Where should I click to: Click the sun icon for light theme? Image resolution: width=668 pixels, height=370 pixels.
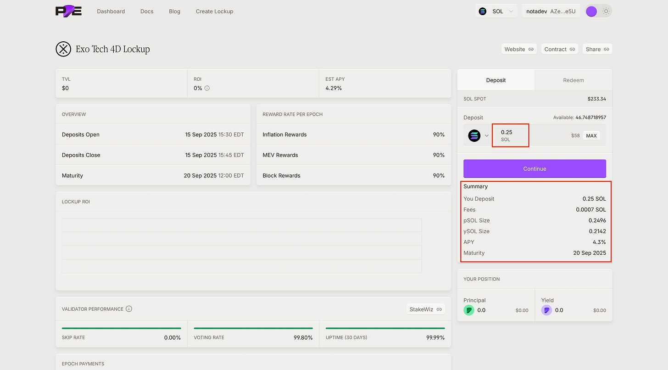pyautogui.click(x=606, y=11)
